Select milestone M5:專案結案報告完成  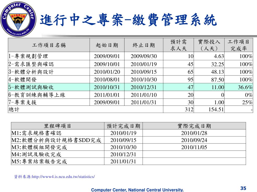39,161
